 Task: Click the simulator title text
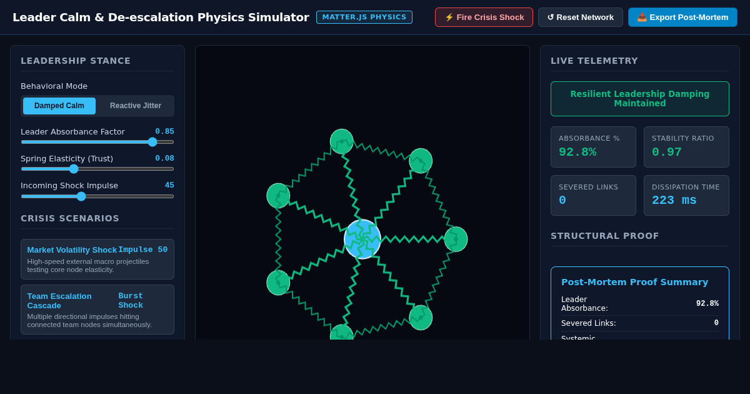pos(161,18)
